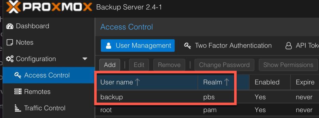Switch to Two Factor Authentication tab

click(x=228, y=46)
